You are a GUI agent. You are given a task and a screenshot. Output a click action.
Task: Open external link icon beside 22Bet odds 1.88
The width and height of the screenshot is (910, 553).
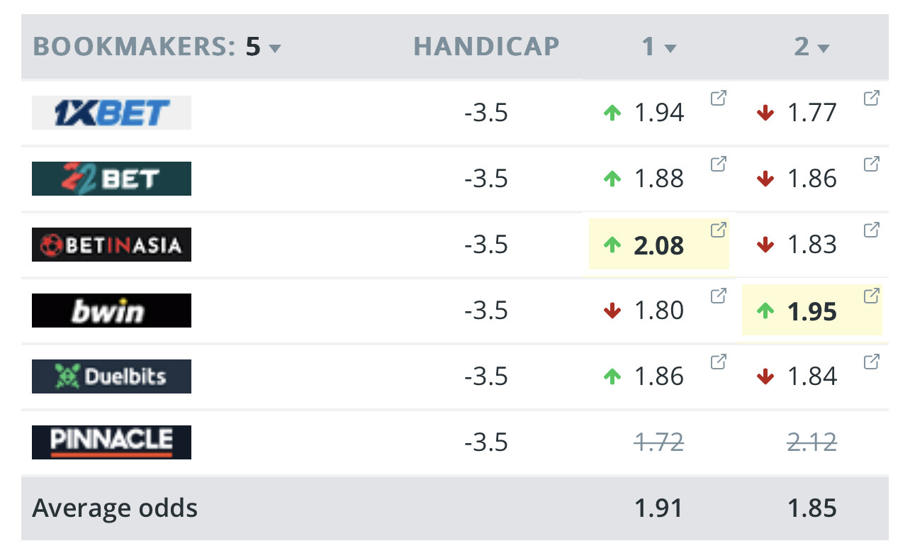tap(718, 164)
